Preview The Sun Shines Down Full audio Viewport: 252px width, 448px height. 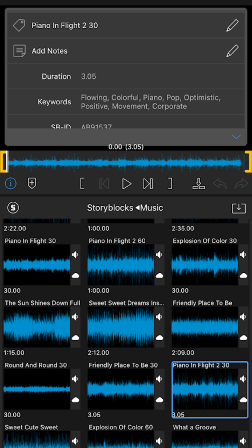[x=75, y=317]
